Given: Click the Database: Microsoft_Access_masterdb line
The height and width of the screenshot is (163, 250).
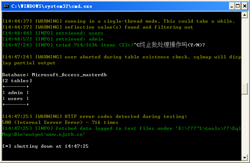Looking at the screenshot, I should tap(54, 75).
